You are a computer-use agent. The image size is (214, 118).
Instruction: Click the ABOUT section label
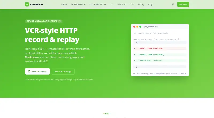pos(107,113)
